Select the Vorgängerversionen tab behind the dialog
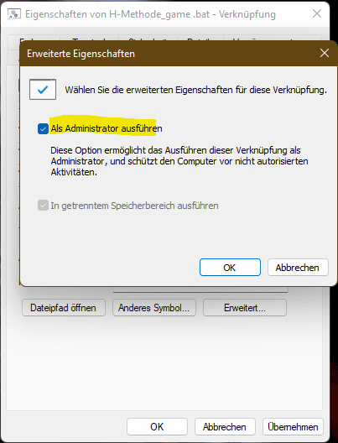This screenshot has width=338, height=443. [x=272, y=38]
